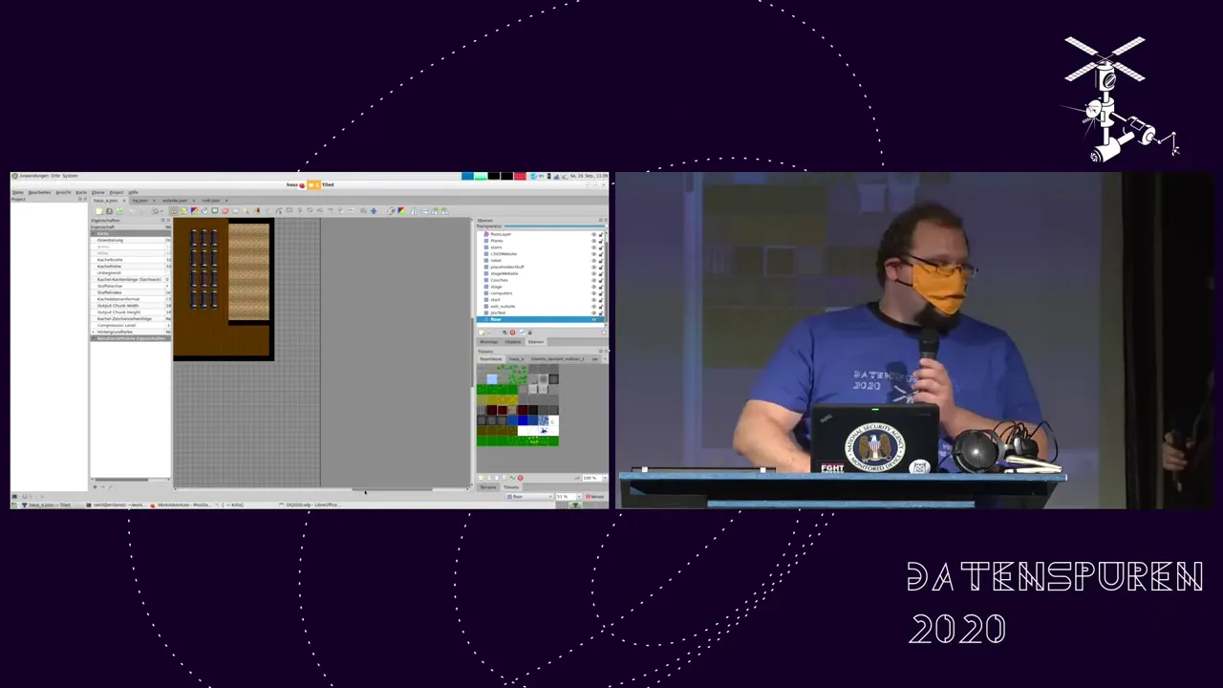
Task: Select the red Eraser tool
Action: click(x=225, y=210)
